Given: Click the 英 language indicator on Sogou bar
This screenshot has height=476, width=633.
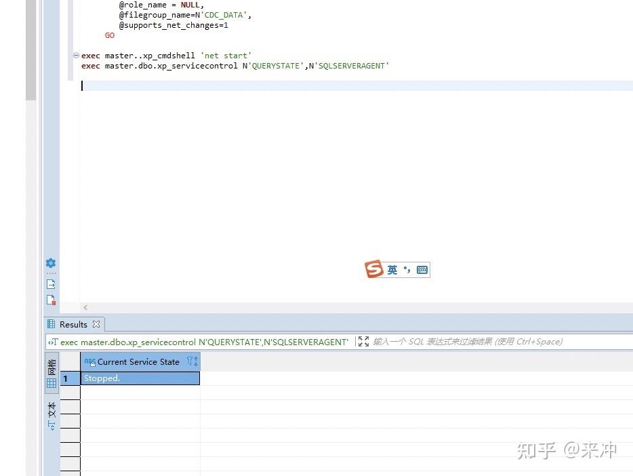Looking at the screenshot, I should pos(392,269).
